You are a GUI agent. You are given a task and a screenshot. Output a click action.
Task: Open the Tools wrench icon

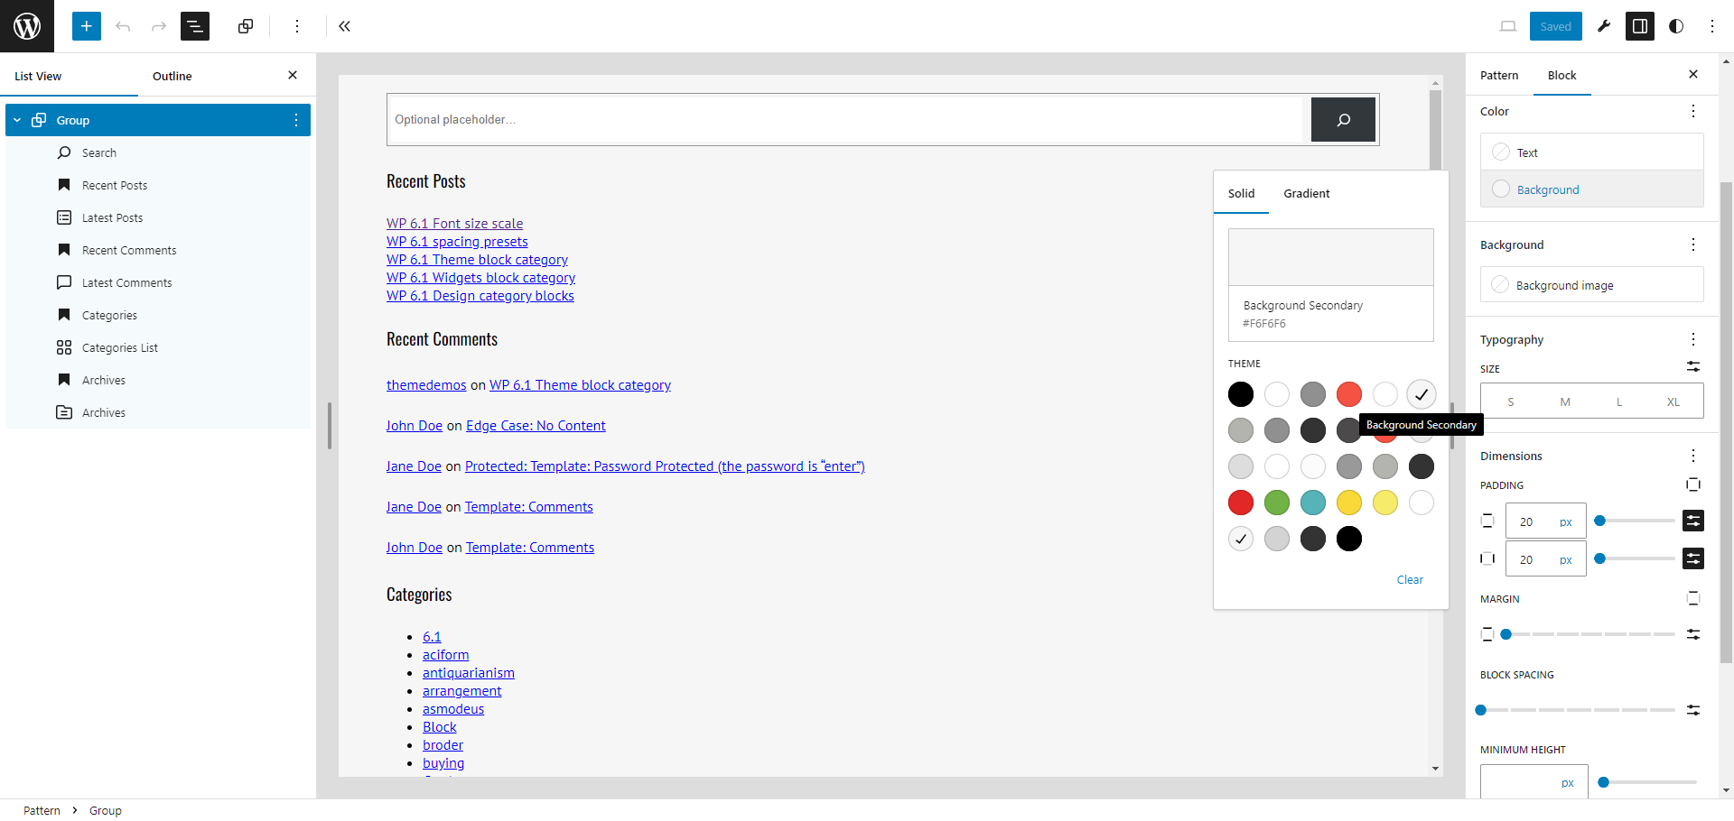(x=1604, y=26)
